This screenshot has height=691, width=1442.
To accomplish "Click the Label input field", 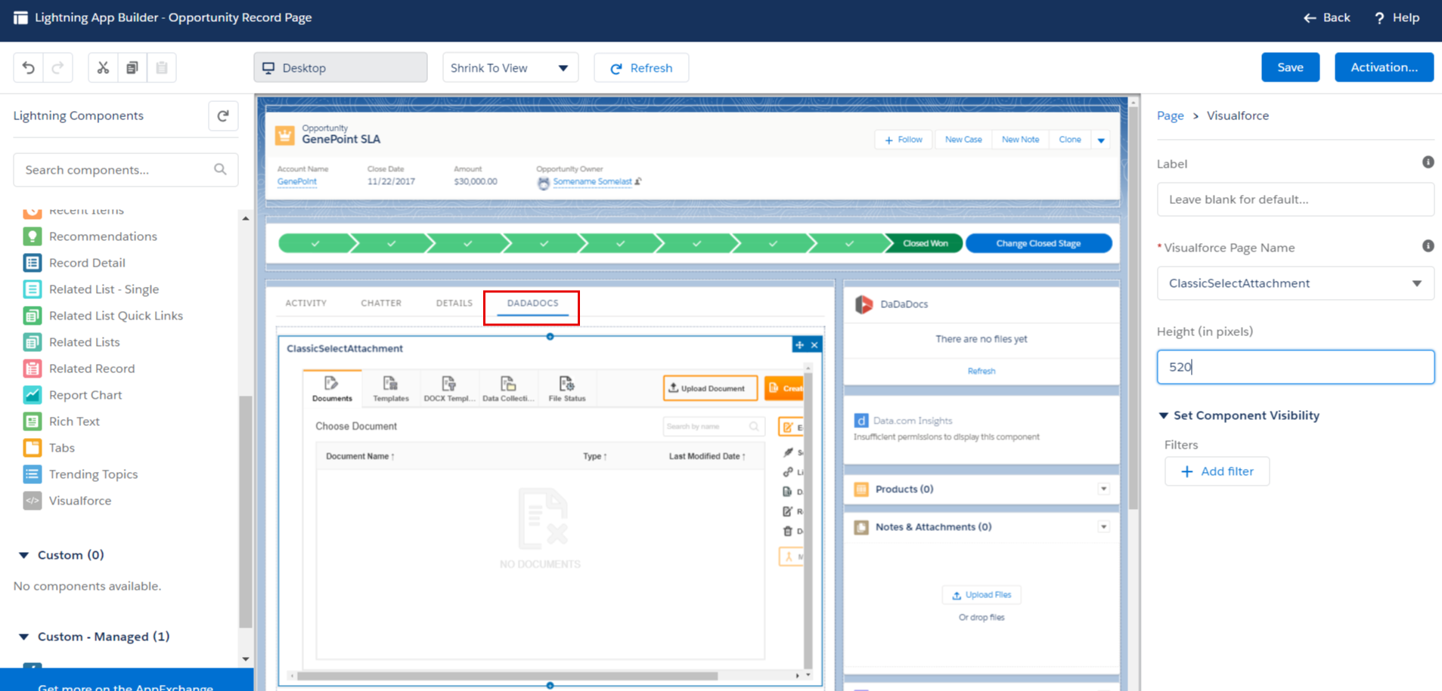I will coord(1295,199).
